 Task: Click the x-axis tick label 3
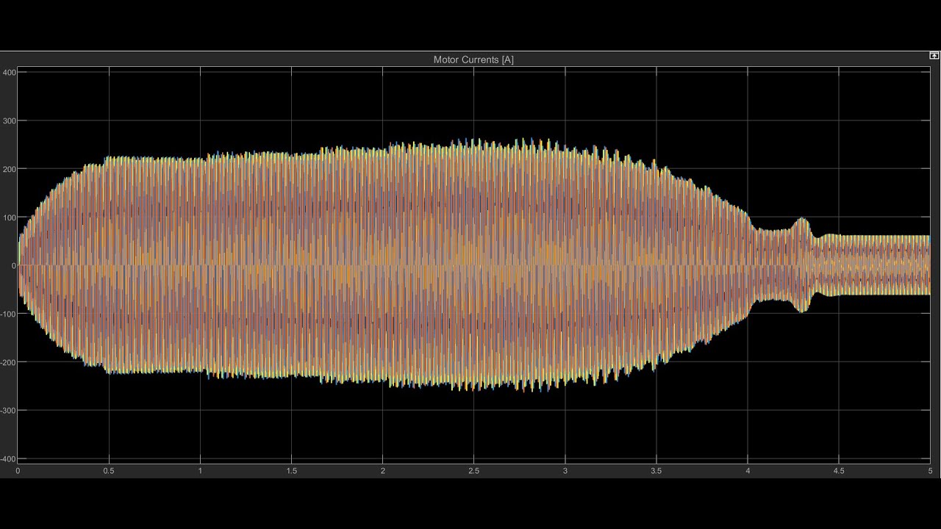point(565,471)
